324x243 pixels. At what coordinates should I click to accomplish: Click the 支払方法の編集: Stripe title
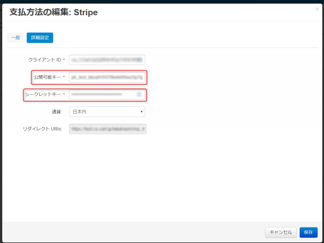[x=53, y=12]
